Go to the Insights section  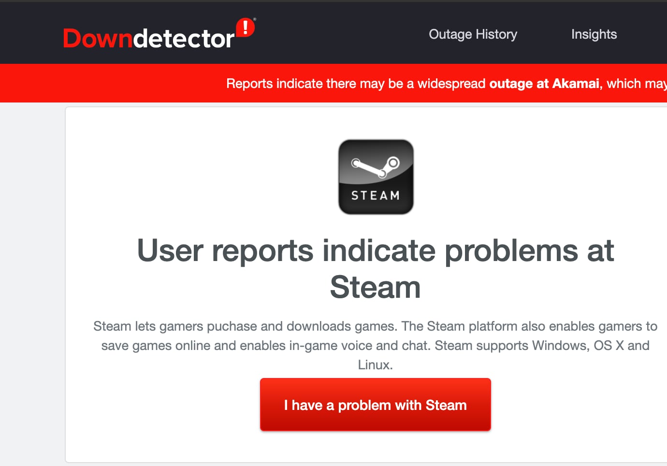[594, 34]
